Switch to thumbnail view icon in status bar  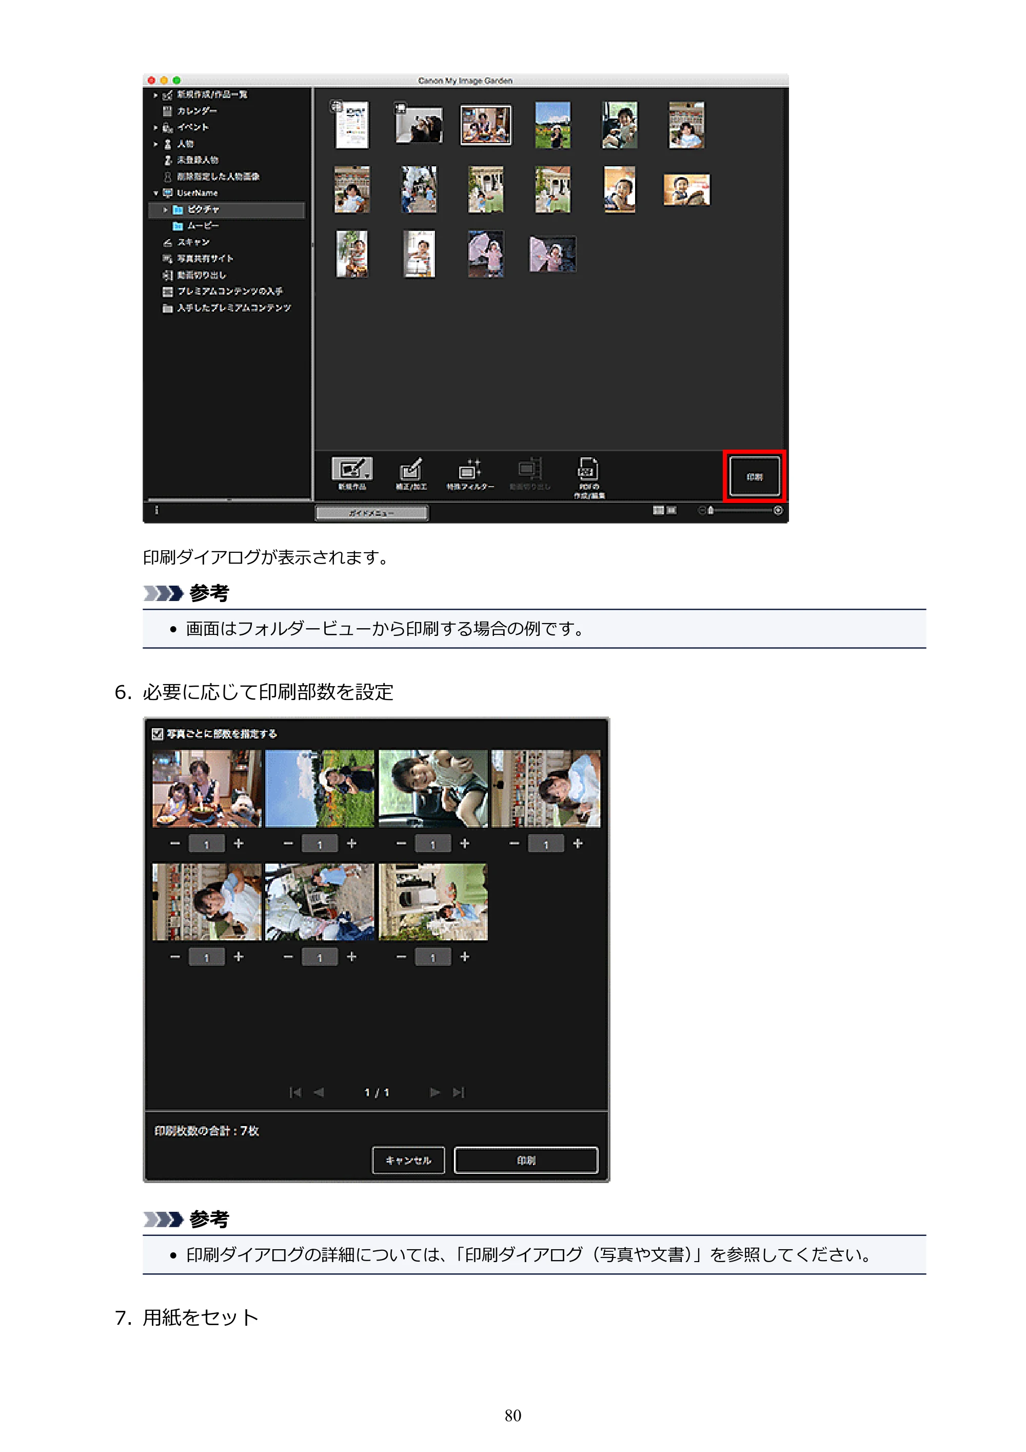[658, 510]
